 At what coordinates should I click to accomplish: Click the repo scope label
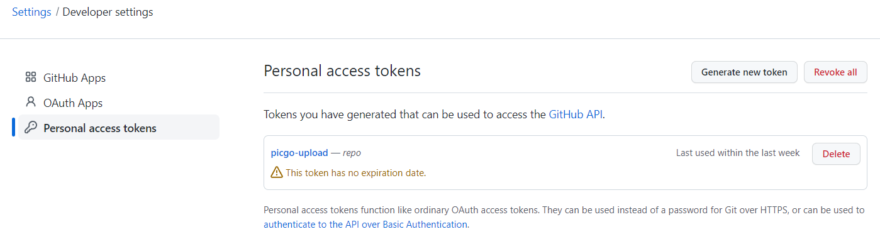click(x=352, y=153)
